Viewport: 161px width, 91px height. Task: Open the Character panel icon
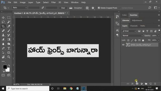pyautogui.click(x=117, y=30)
